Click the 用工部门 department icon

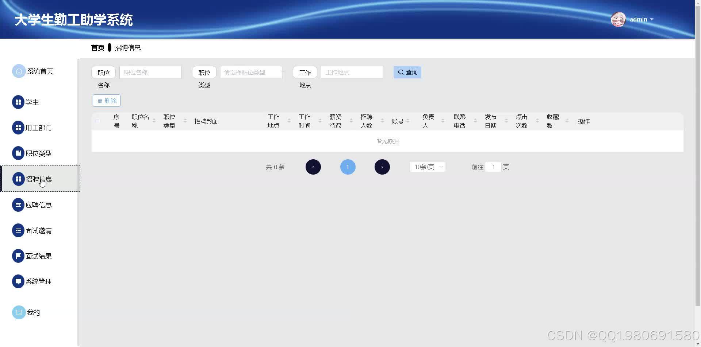tap(19, 128)
